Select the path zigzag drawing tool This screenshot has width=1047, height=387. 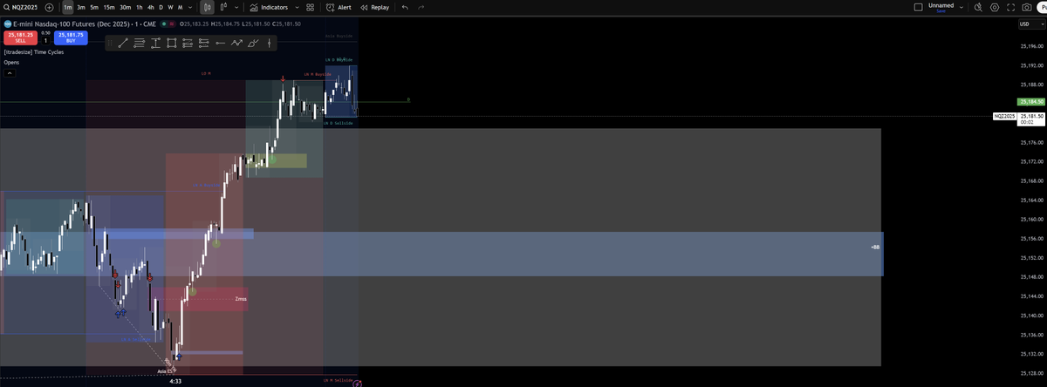(x=236, y=43)
